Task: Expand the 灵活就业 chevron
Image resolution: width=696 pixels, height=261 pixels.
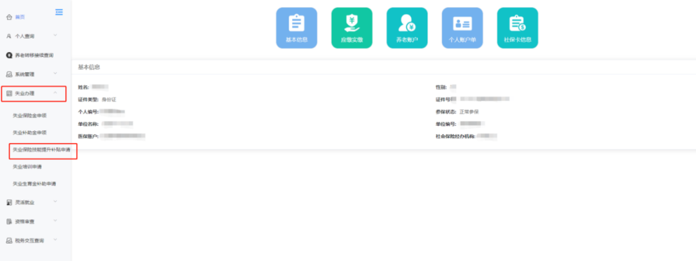Action: [55, 202]
